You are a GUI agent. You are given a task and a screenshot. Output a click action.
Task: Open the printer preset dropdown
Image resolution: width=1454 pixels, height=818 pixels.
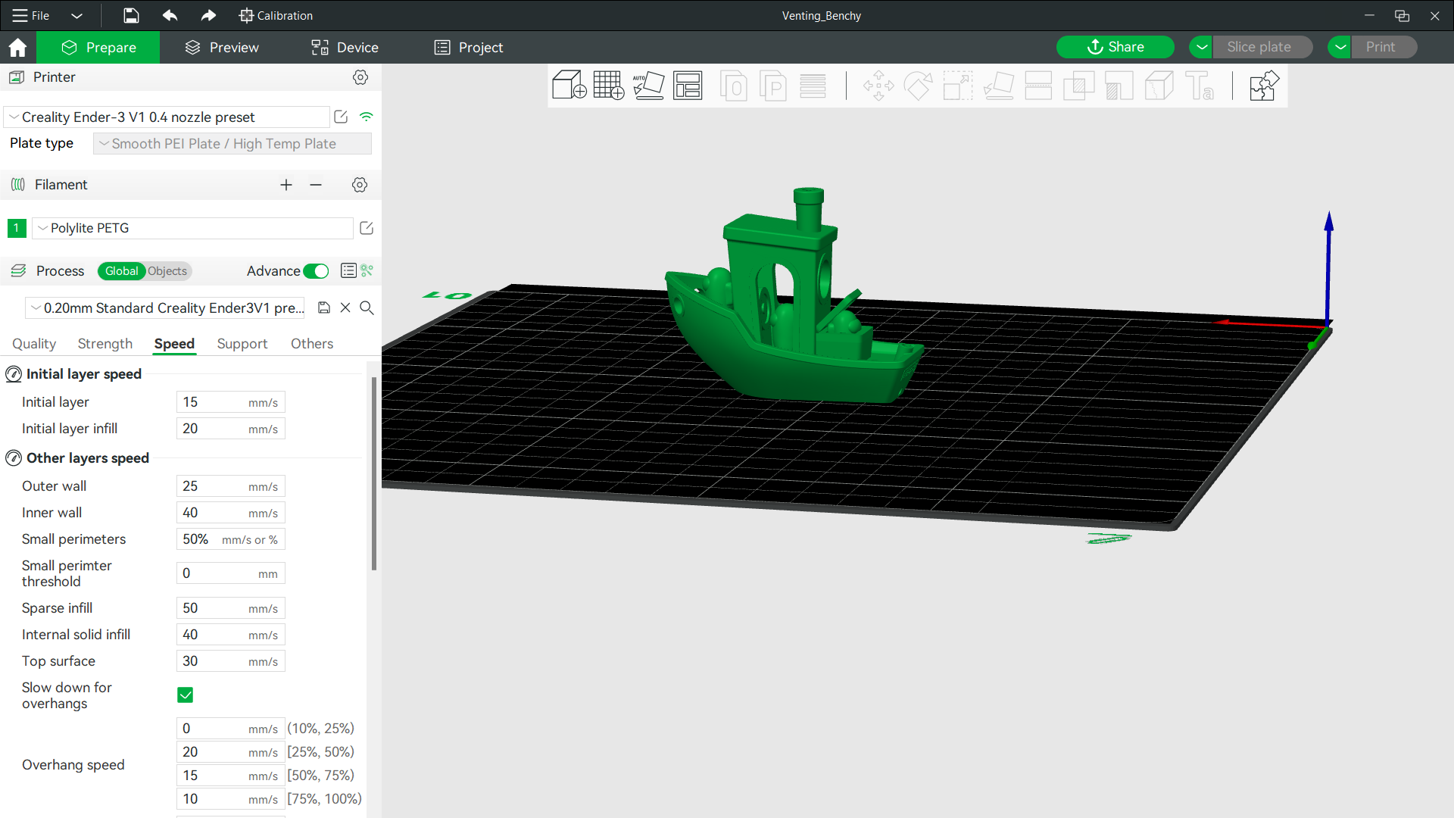tap(167, 117)
